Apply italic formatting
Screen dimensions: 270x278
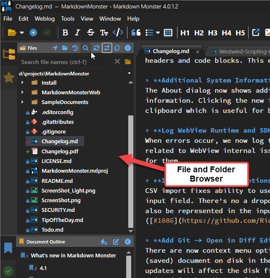pyautogui.click(x=77, y=32)
